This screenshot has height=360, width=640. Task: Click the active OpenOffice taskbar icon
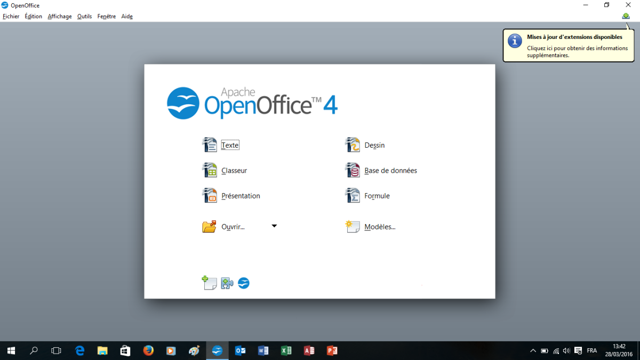click(x=217, y=350)
